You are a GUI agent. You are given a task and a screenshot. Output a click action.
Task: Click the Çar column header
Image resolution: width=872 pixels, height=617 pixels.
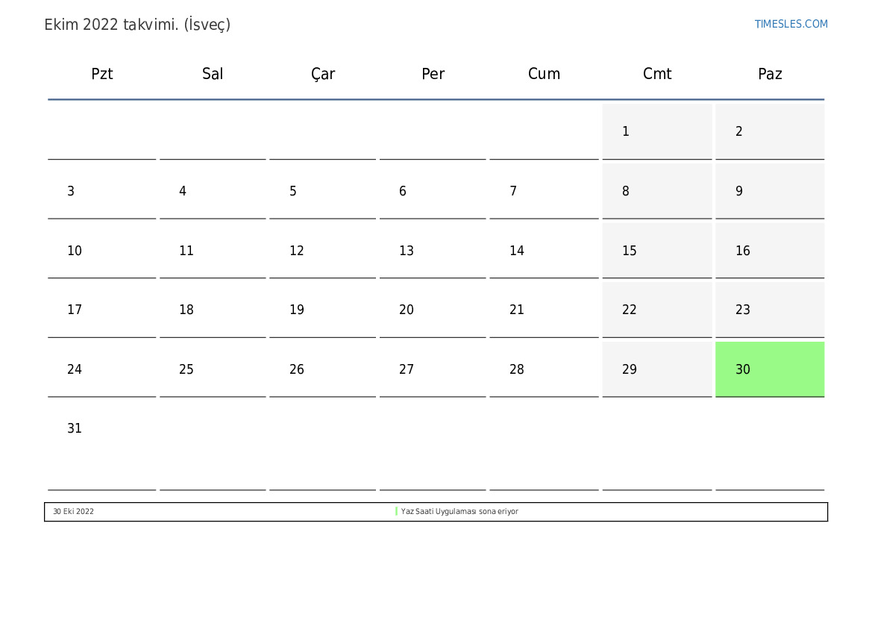pyautogui.click(x=323, y=74)
